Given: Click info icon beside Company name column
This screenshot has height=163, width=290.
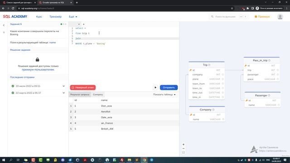Looking at the screenshot, I should click(223, 119).
